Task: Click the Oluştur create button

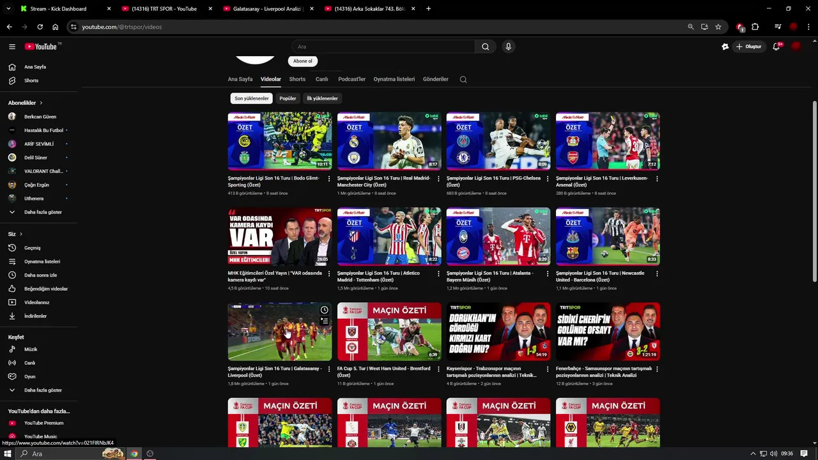Action: (748, 47)
